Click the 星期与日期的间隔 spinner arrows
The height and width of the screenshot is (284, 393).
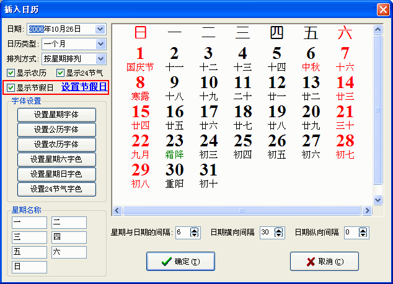tap(195, 233)
